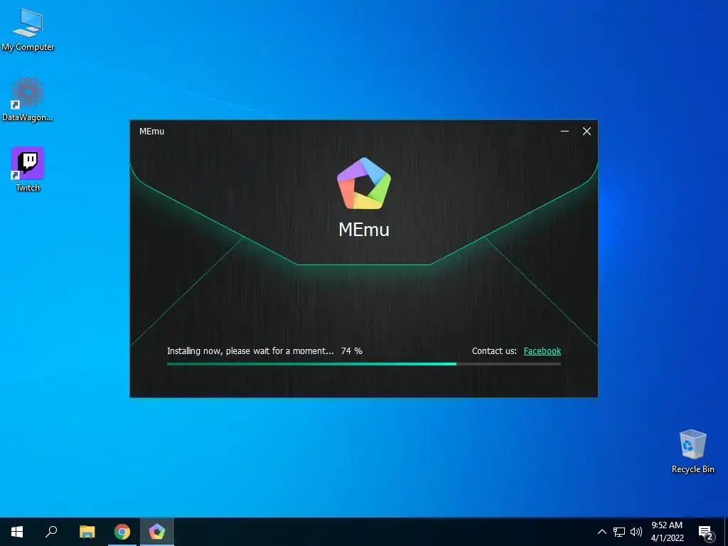Open the volume speaker tray icon
The height and width of the screenshot is (546, 728).
tap(636, 532)
